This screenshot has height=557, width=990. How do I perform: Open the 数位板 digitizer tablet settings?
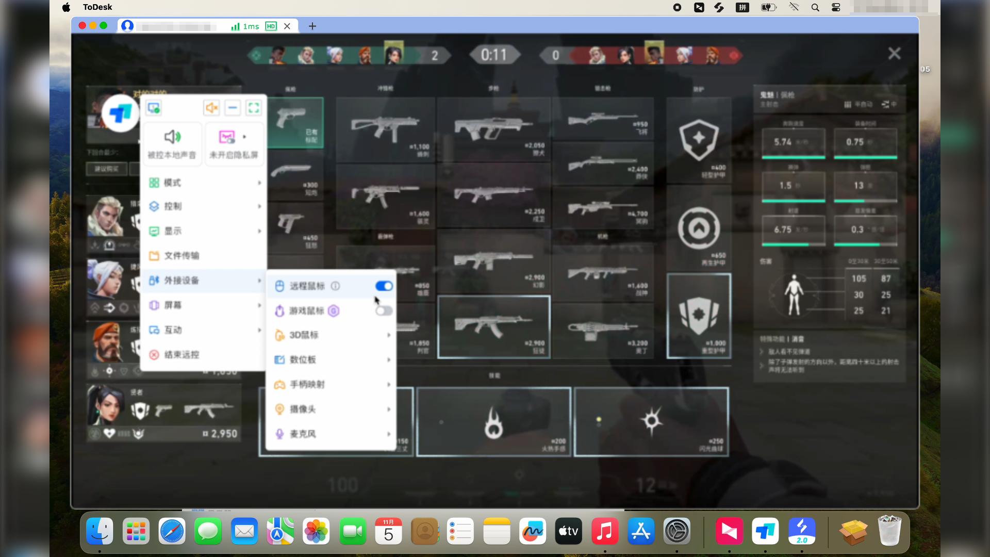pos(302,360)
